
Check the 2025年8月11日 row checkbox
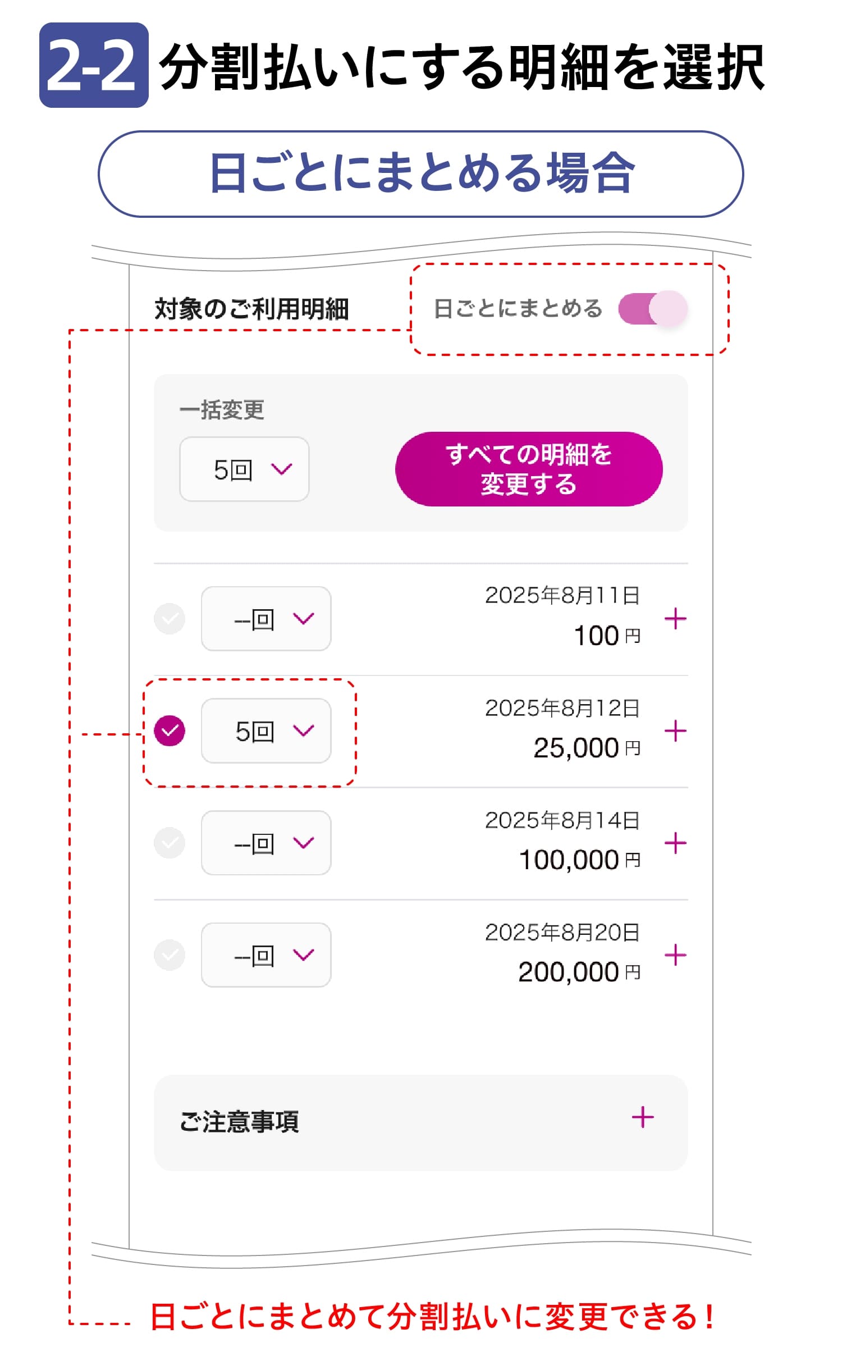point(170,619)
